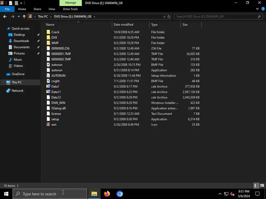
Task: Sort by Date modified column
Action: pyautogui.click(x=131, y=25)
